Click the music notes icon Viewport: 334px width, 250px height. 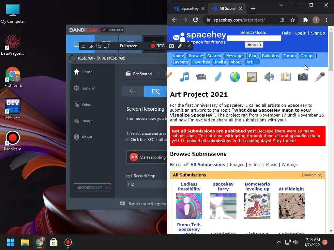point(184,77)
